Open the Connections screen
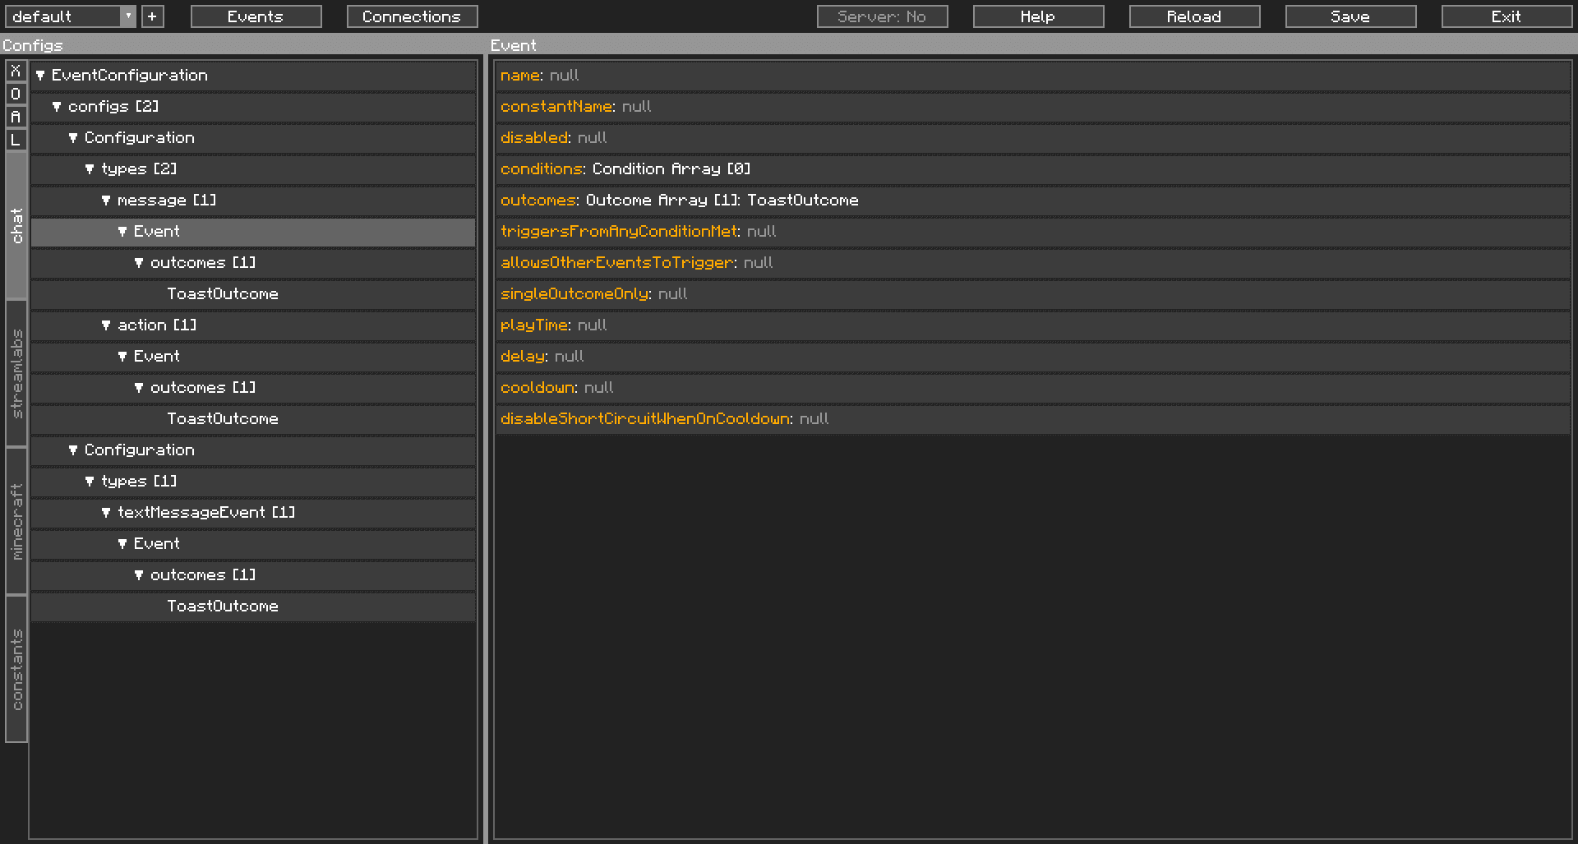 413,16
